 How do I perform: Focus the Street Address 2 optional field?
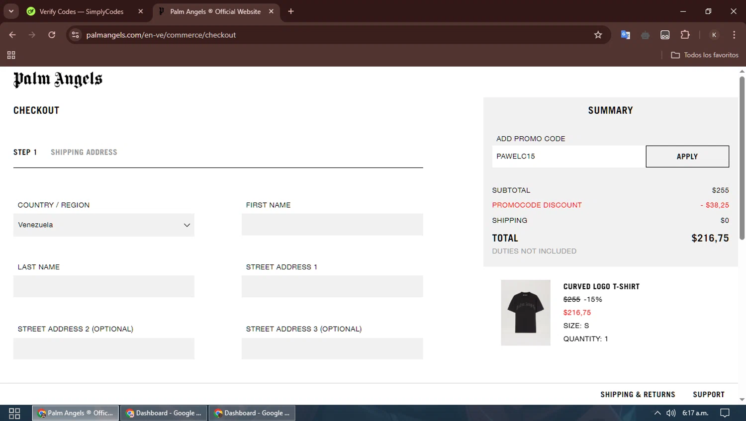click(104, 348)
